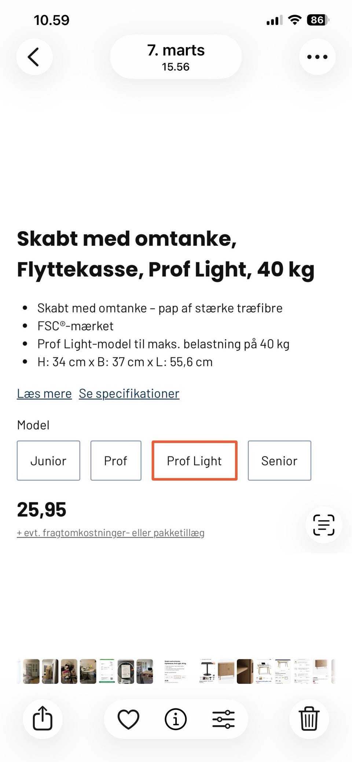352x762 pixels.
Task: Open the Se specifikationer link
Action: tap(129, 394)
